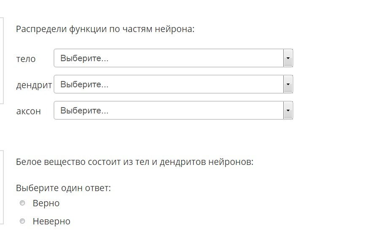Viewport: 368px width, 240px height.
Task: Click the тело row label
Action: (x=26, y=59)
